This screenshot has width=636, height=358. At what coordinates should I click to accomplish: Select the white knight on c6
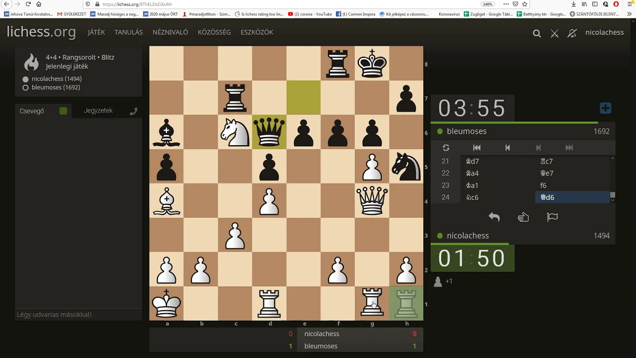(x=235, y=132)
